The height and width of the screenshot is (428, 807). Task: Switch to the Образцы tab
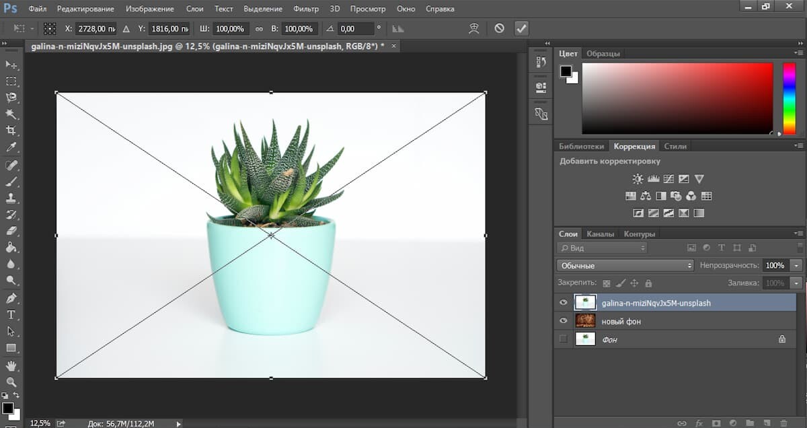[603, 53]
